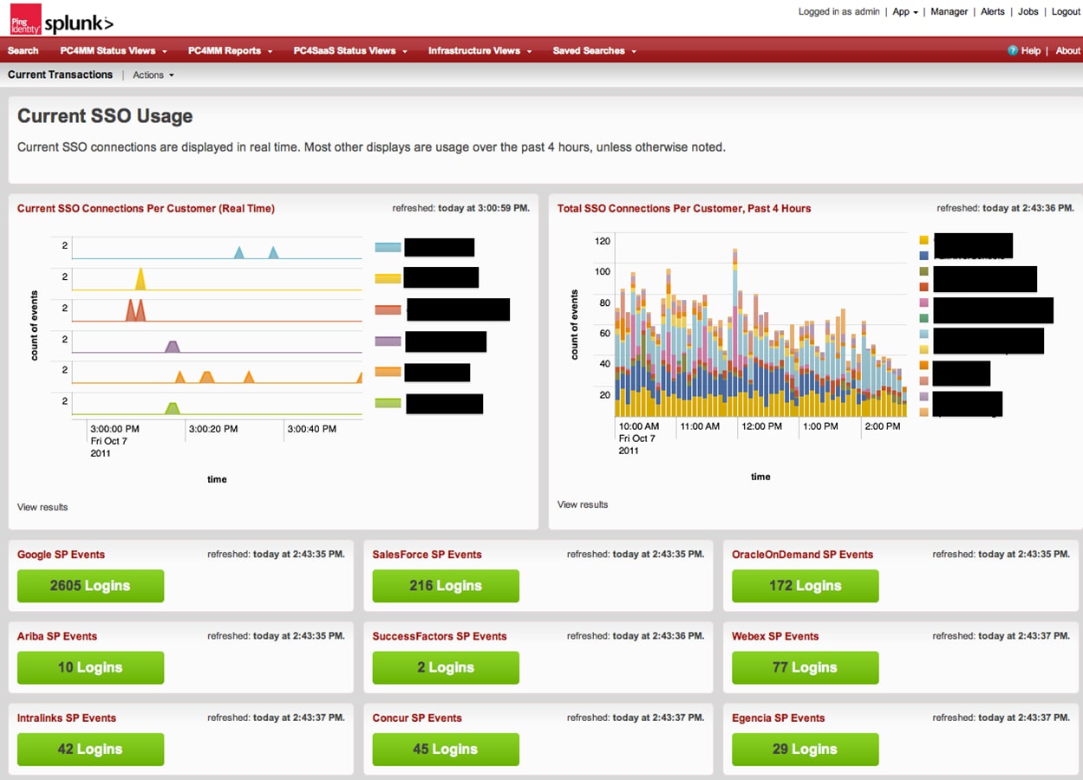This screenshot has width=1083, height=780.
Task: Click the SuccessFactors 2 Logins button
Action: click(446, 667)
